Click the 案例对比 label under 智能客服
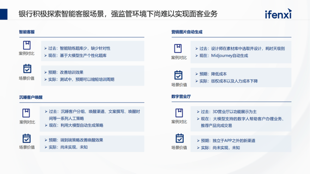The width and height of the screenshot is (310, 174). 27,54
